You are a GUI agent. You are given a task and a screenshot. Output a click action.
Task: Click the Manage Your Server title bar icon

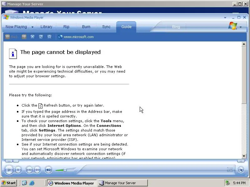pos(4,4)
